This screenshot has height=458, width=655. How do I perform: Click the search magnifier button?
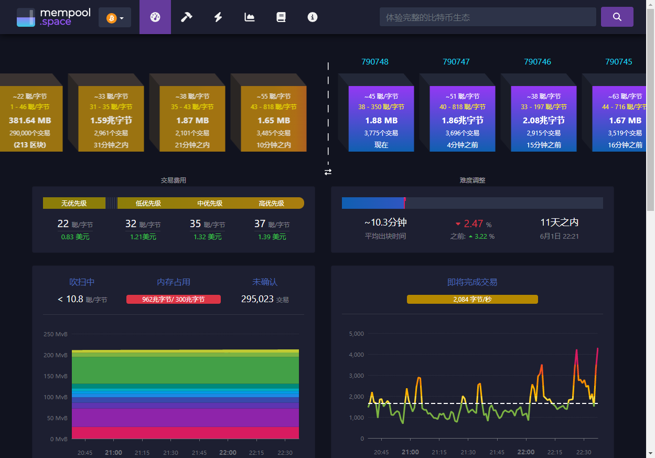(x=617, y=16)
